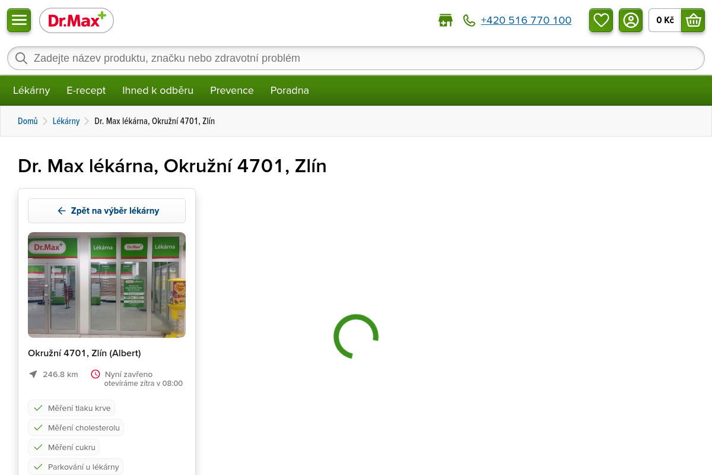Image resolution: width=712 pixels, height=475 pixels.
Task: Click the green phone handset icon
Action: (469, 21)
